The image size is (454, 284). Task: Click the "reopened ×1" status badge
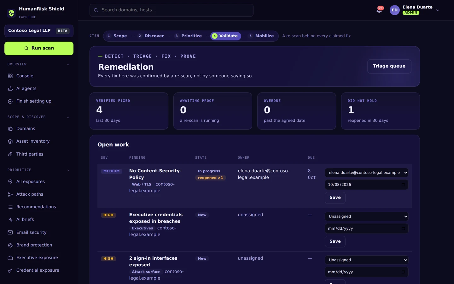click(211, 178)
